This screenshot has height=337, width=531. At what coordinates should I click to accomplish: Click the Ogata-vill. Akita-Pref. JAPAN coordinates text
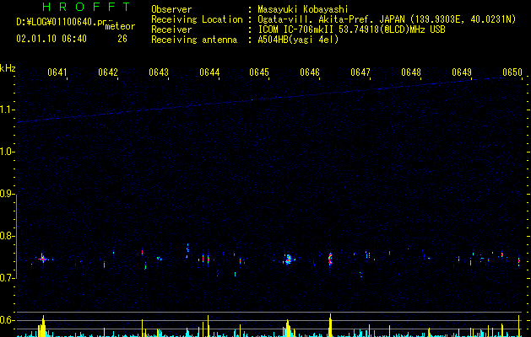(x=387, y=19)
